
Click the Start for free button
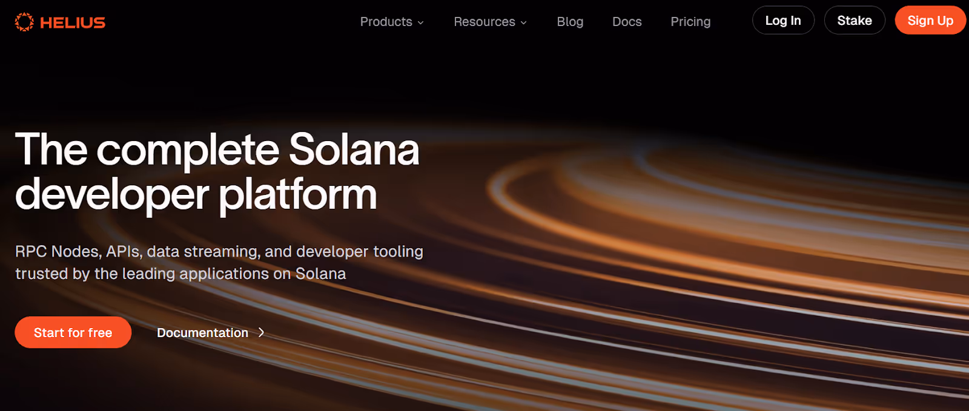[x=73, y=332]
